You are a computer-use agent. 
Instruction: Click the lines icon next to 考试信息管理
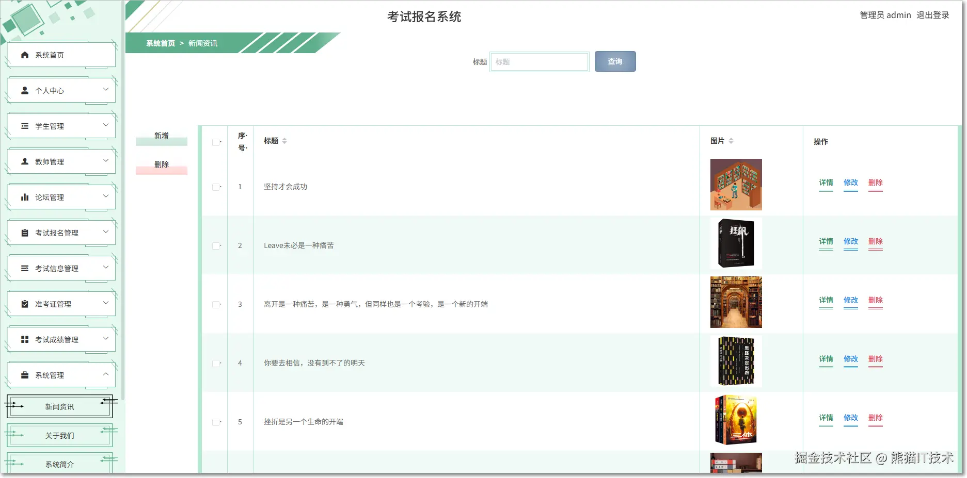tap(25, 268)
